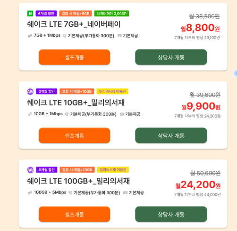Screen dimensions: 237x231
Task: Click the phone icon on 7GB plan
Action: [65, 36]
